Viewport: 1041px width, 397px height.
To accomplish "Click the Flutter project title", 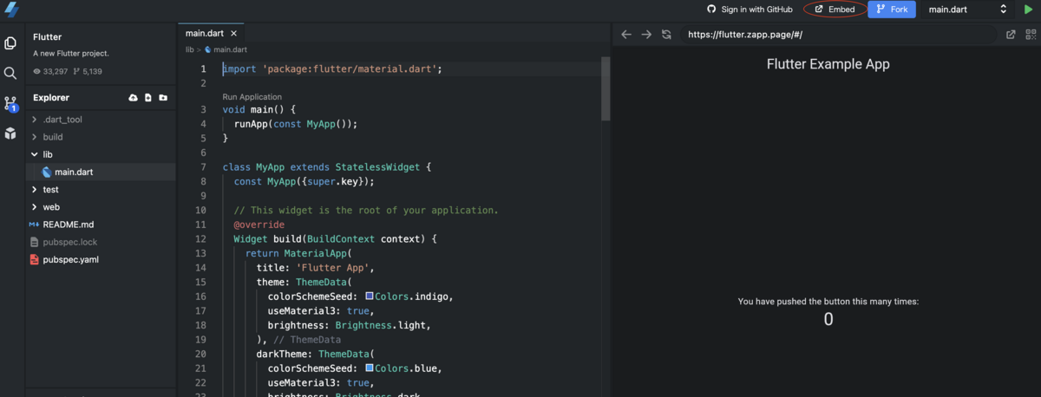I will point(47,37).
